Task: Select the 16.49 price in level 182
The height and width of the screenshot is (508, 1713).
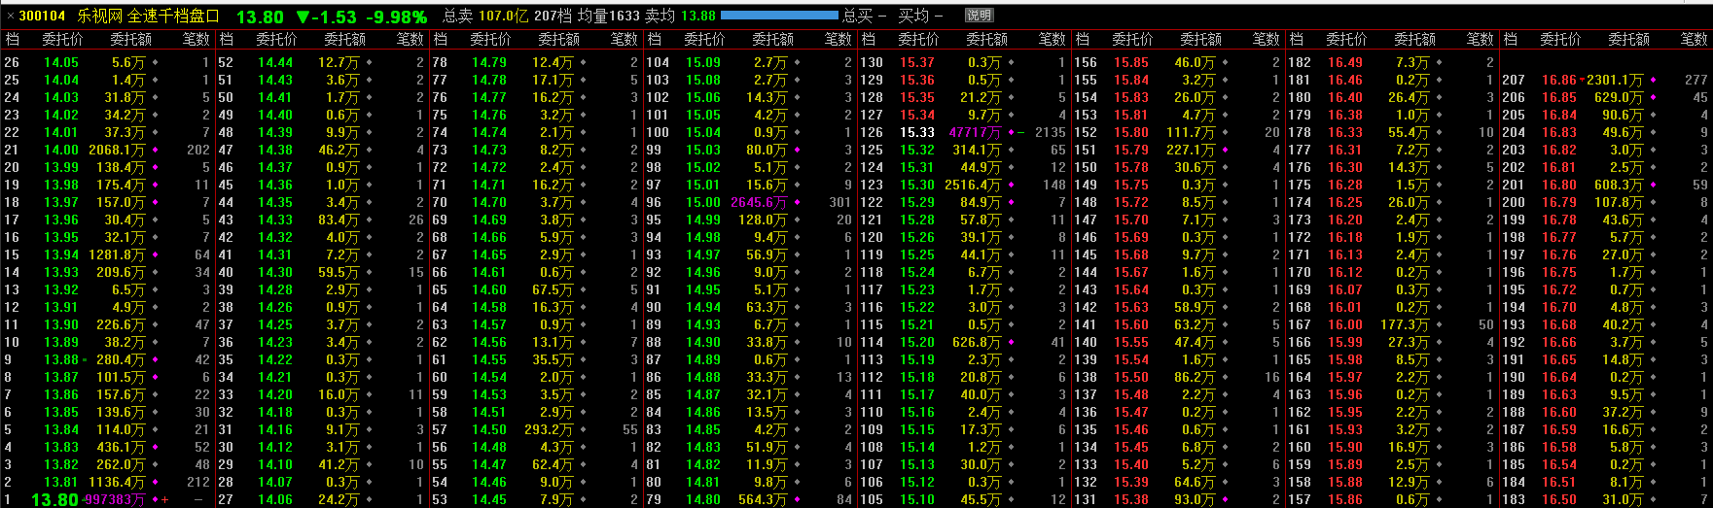Action: click(1345, 62)
